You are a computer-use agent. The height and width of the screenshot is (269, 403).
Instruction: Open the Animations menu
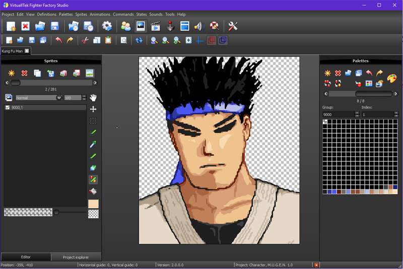click(x=100, y=15)
